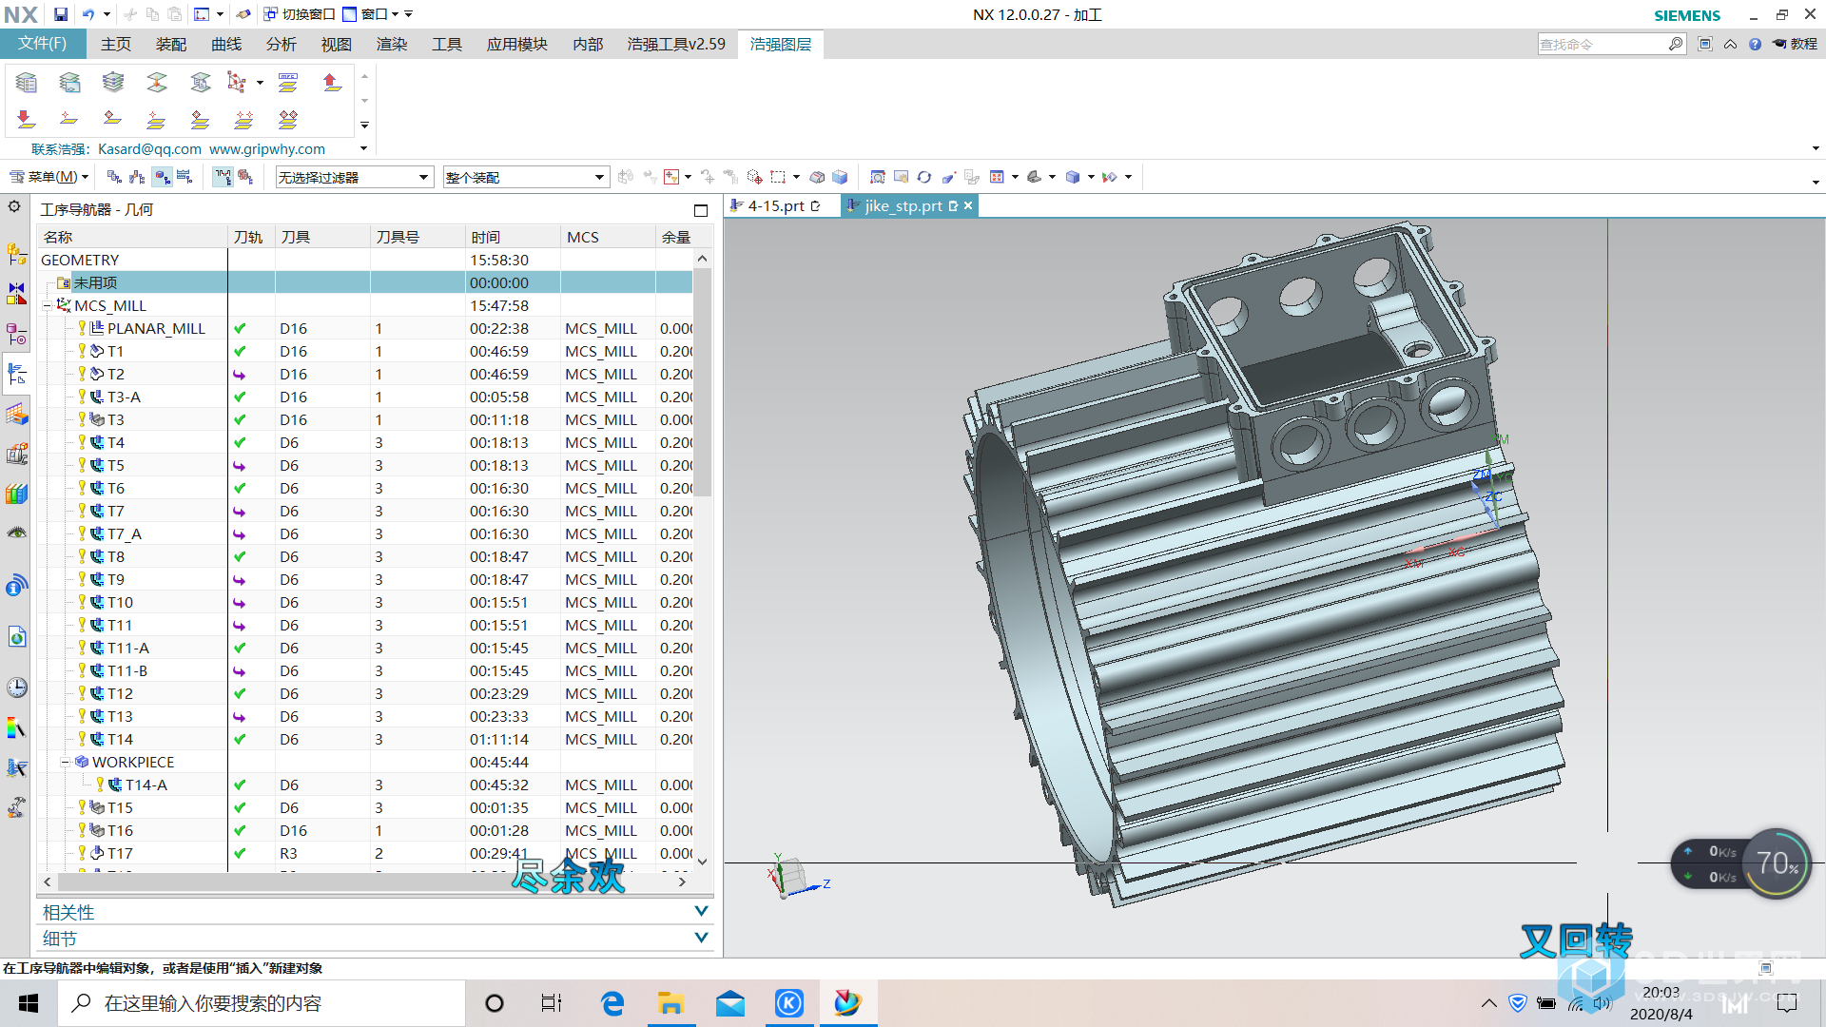Click the last double-diamond layer icon
This screenshot has height=1027, width=1826.
288,119
